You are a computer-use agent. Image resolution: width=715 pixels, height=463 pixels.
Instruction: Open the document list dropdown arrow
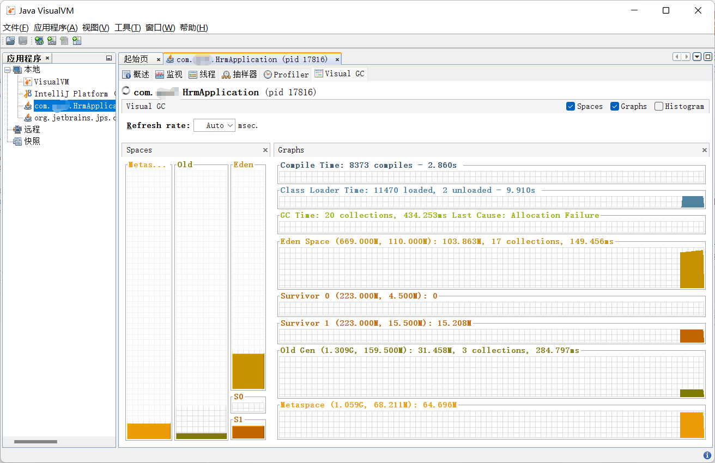click(696, 57)
